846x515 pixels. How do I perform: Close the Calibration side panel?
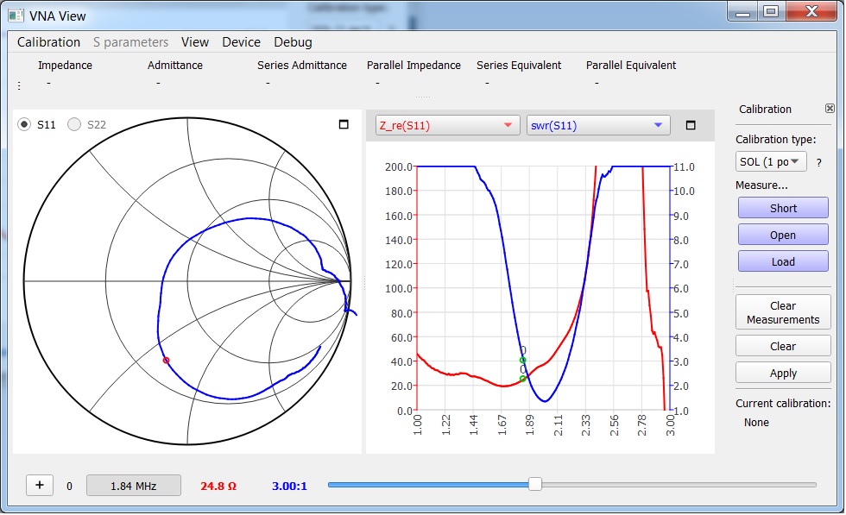(830, 109)
